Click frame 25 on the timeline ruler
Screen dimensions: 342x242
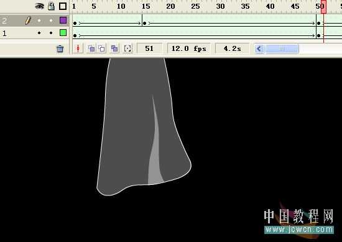click(195, 6)
